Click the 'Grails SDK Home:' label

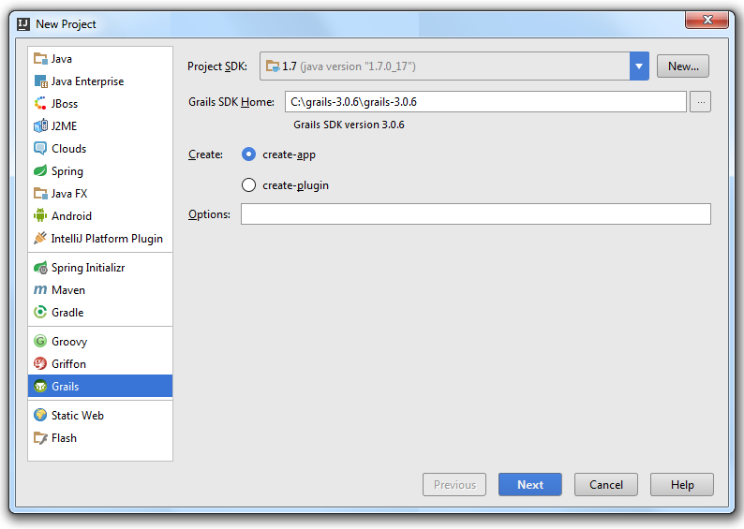pyautogui.click(x=231, y=102)
